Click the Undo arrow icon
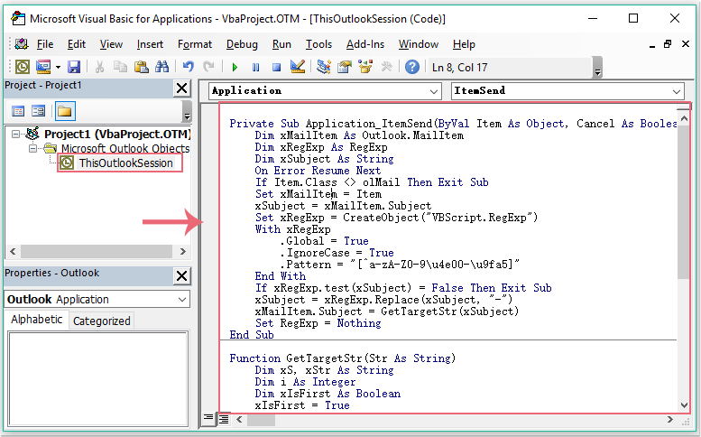Image resolution: width=701 pixels, height=437 pixels. point(188,67)
